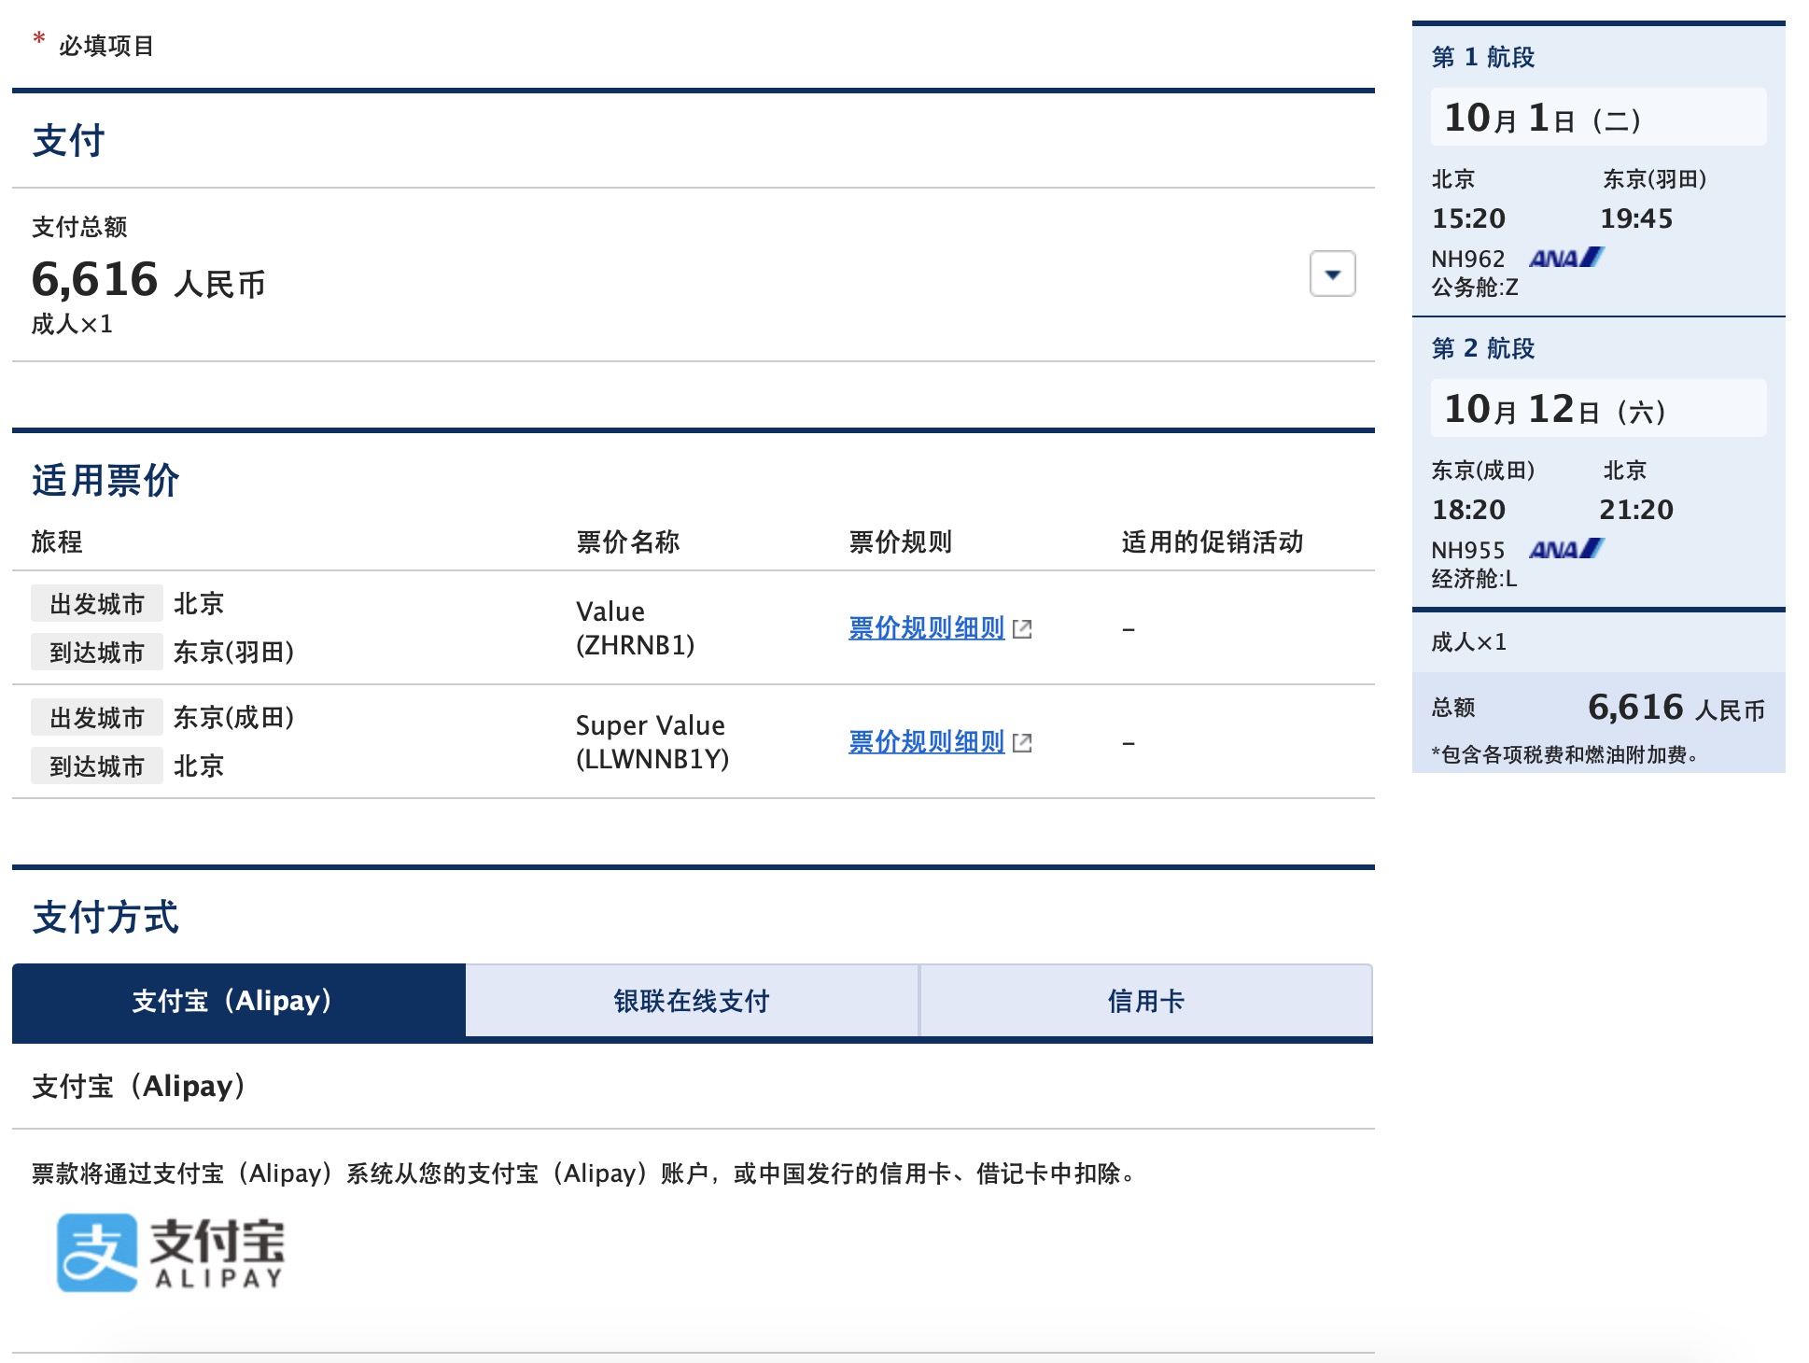Click flight number NH962
This screenshot has height=1363, width=1809.
(1468, 259)
